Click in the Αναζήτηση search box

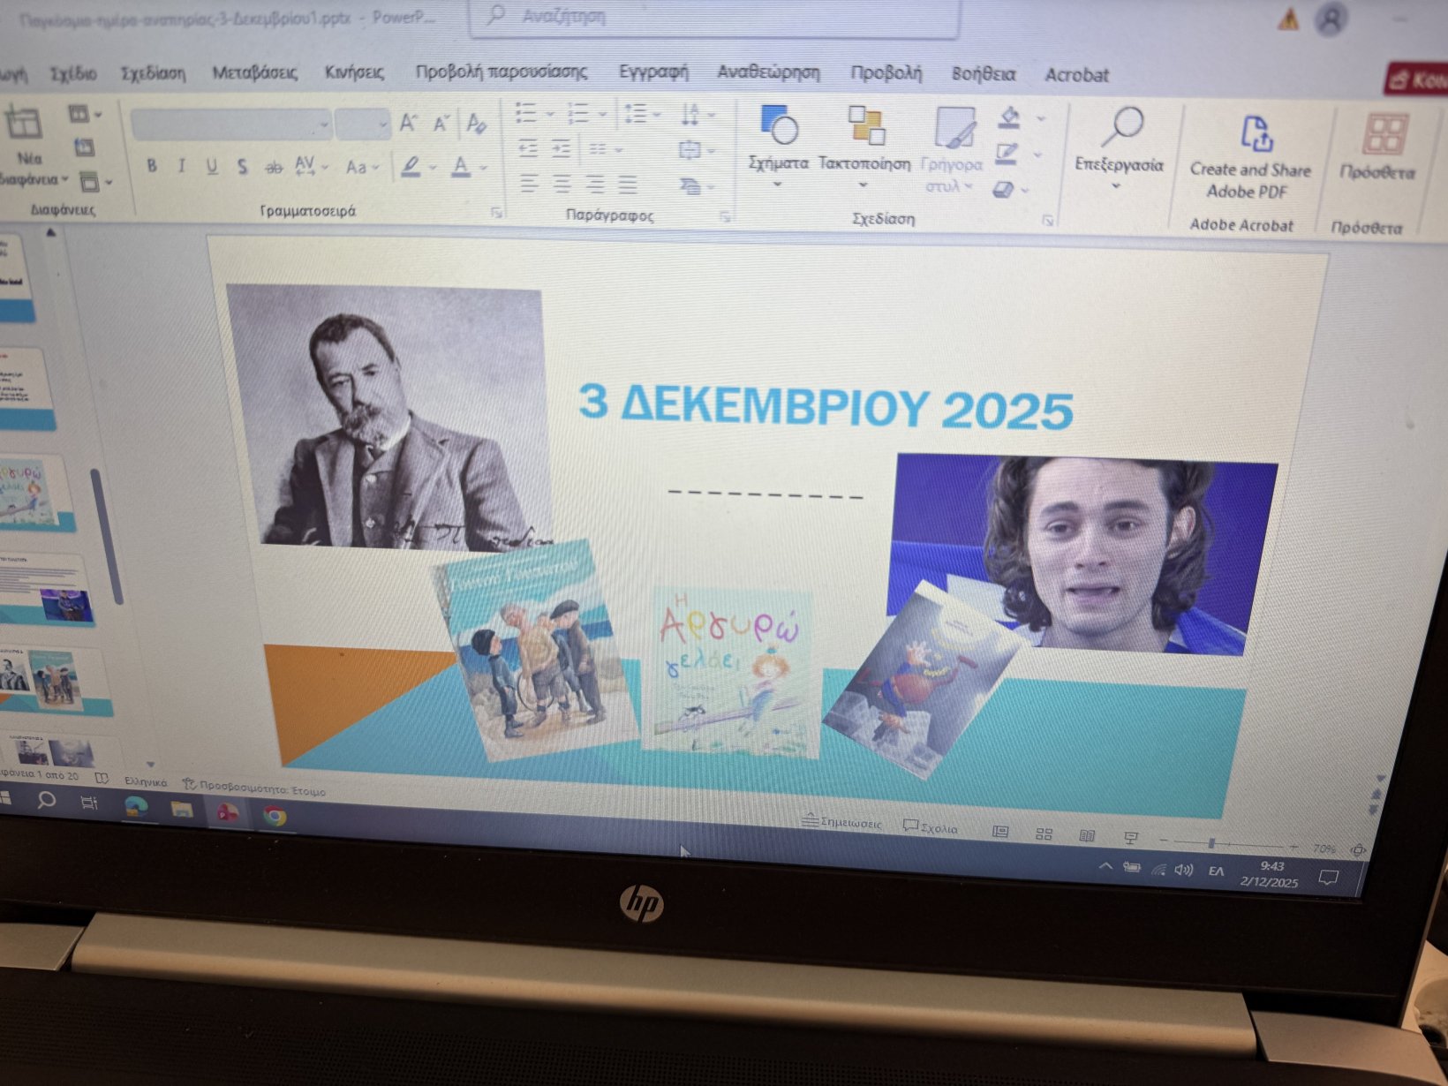point(713,18)
